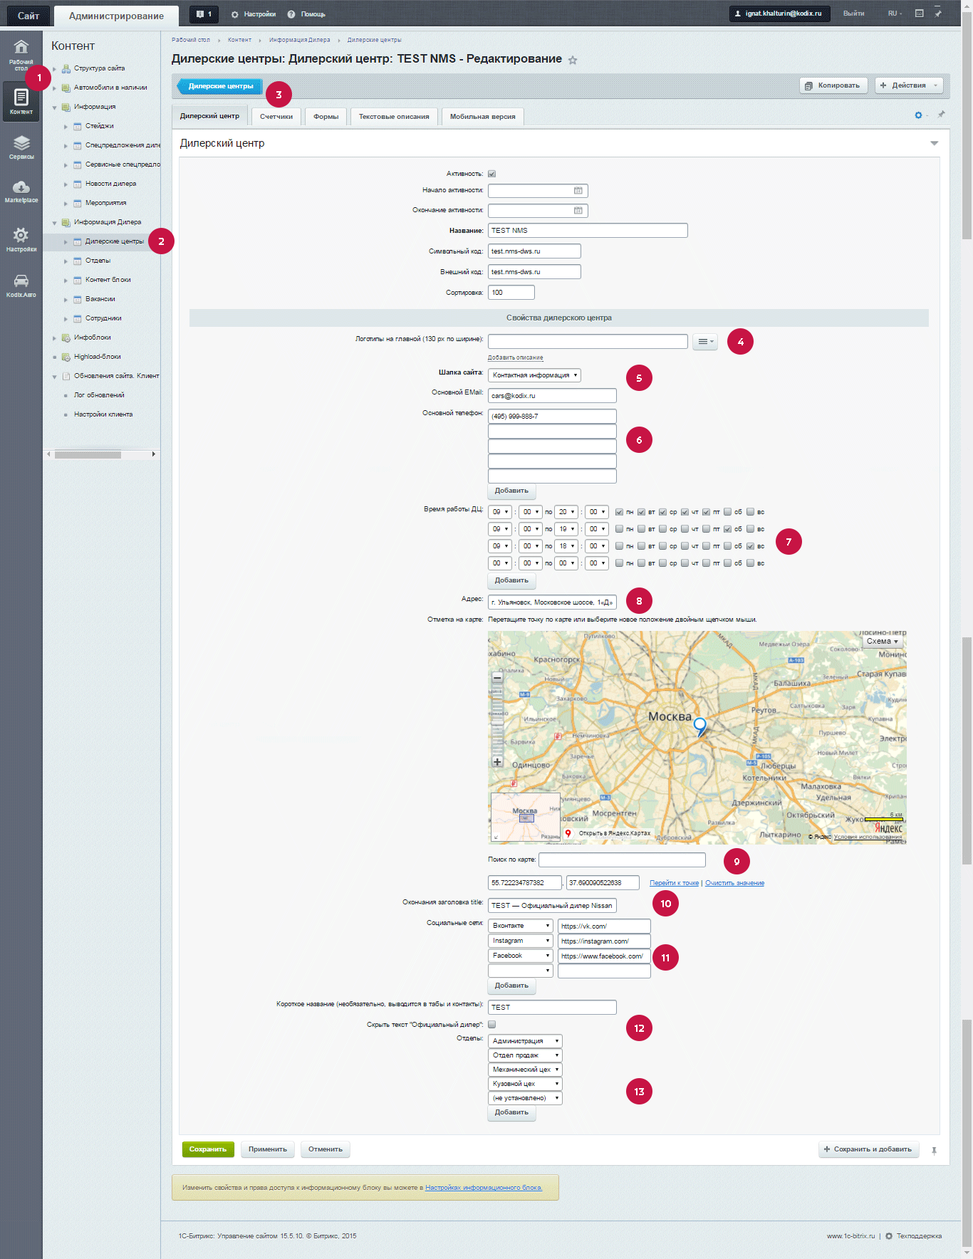Switch to the Сайт top tab
The height and width of the screenshot is (1259, 973).
(x=28, y=16)
